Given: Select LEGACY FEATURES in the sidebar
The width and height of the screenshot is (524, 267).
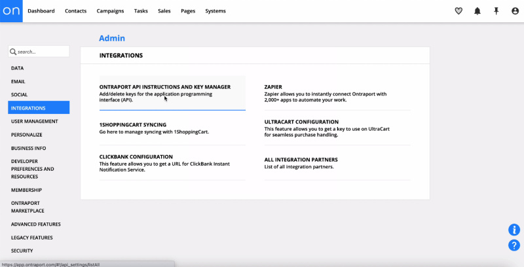Looking at the screenshot, I should click(x=31, y=238).
